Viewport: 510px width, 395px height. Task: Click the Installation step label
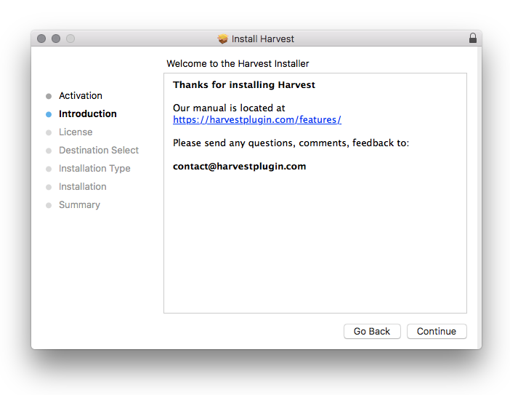83,187
